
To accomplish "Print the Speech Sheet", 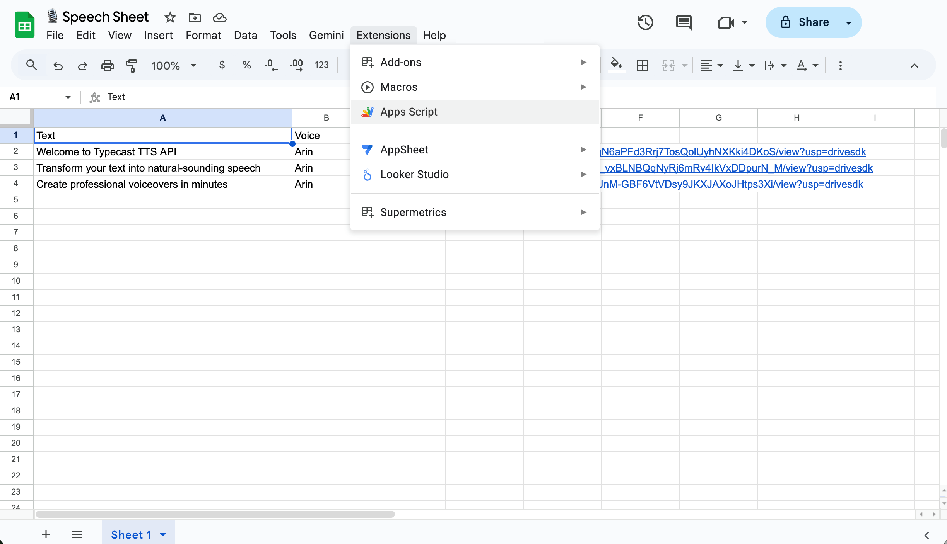I will [x=107, y=65].
